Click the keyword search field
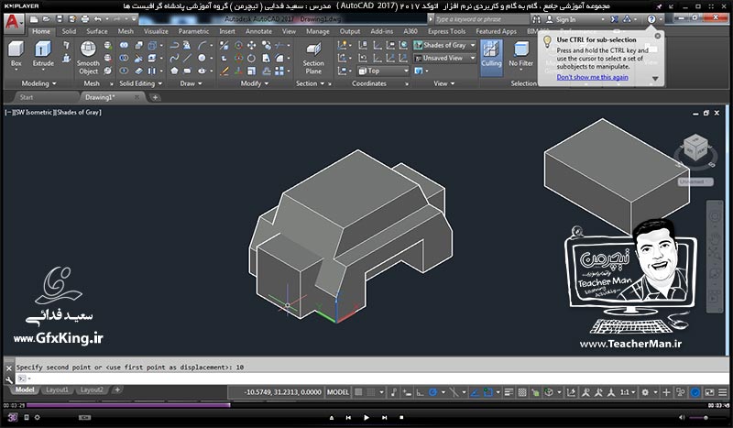 tap(480, 19)
